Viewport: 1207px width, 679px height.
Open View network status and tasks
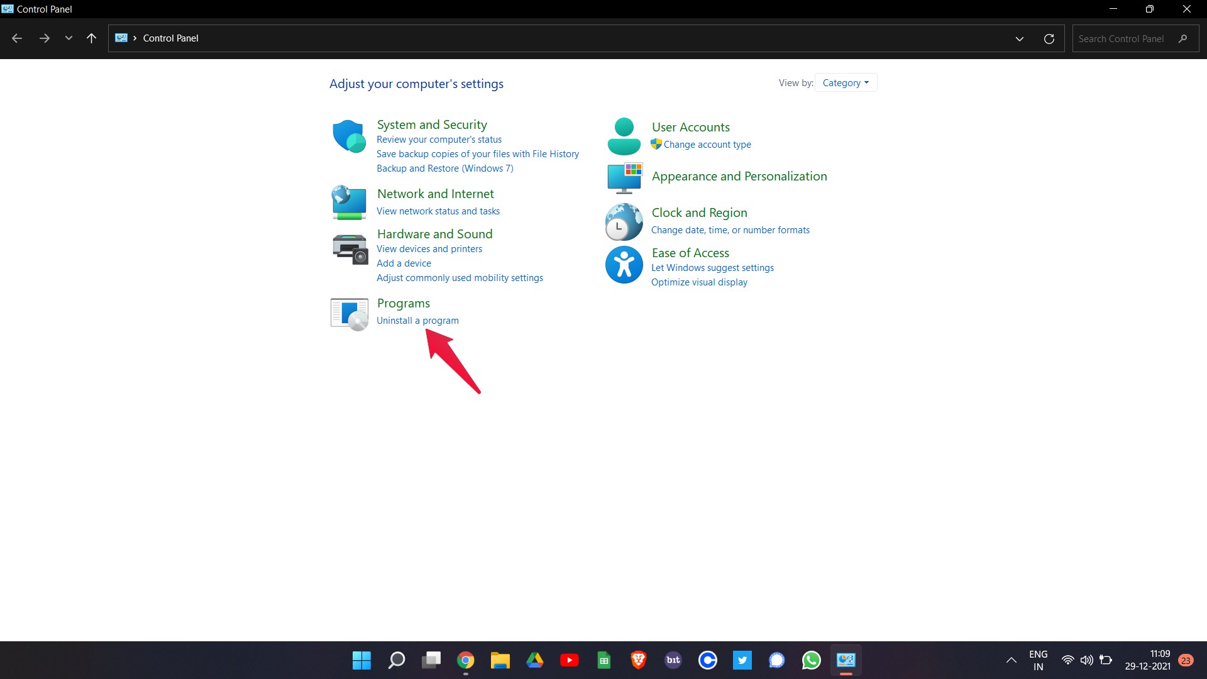(x=438, y=211)
